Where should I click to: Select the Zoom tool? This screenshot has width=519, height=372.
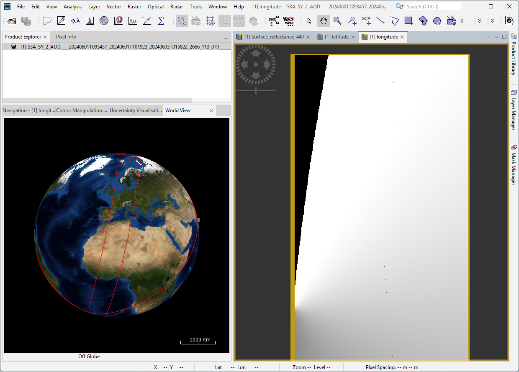[x=337, y=21]
